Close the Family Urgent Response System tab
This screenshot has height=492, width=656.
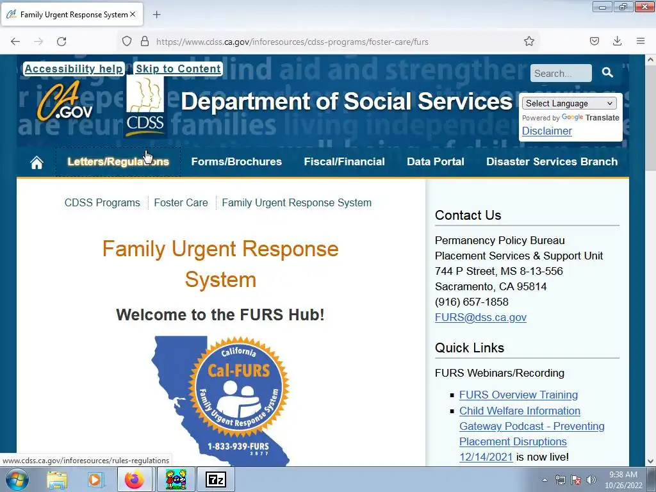(133, 14)
